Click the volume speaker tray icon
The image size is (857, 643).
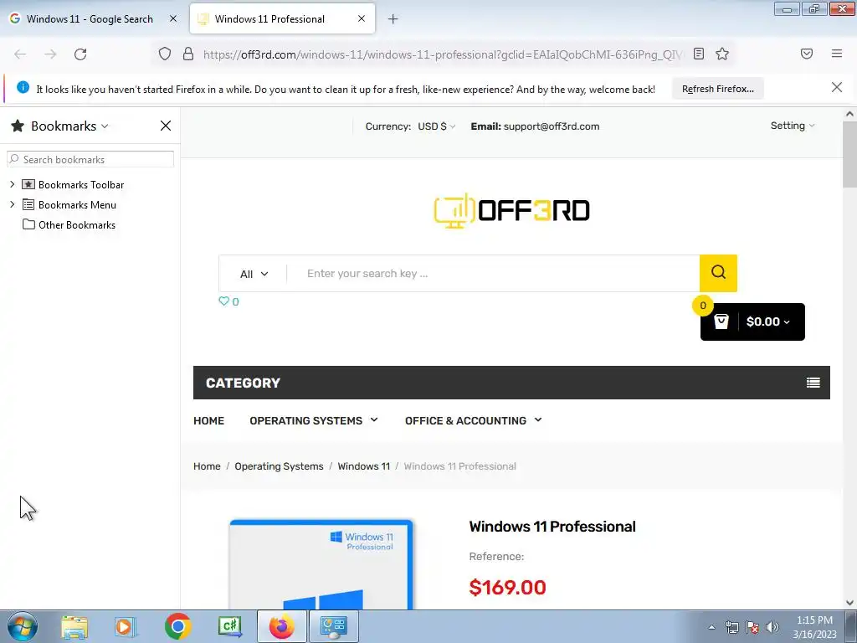coord(772,627)
